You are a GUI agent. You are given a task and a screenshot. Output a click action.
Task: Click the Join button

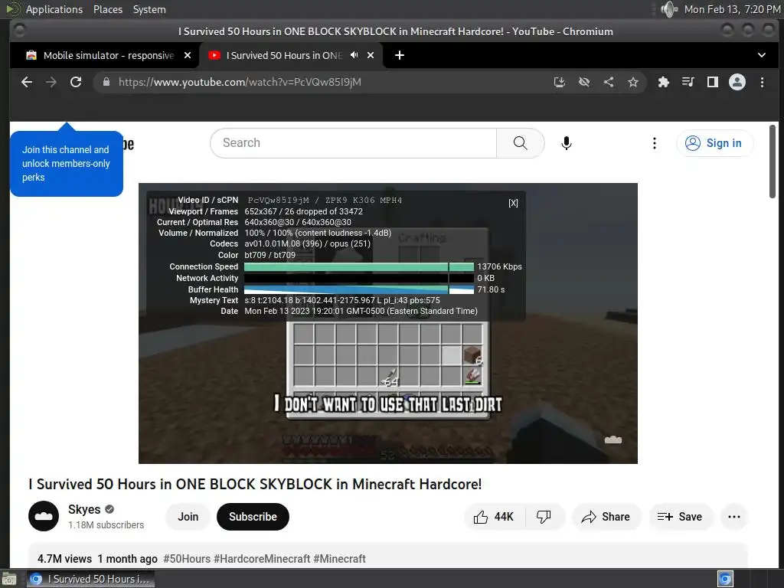(188, 517)
